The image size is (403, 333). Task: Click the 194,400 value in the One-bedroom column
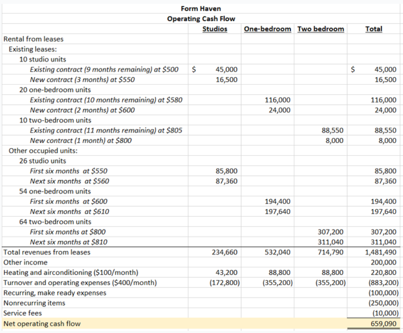(x=278, y=202)
